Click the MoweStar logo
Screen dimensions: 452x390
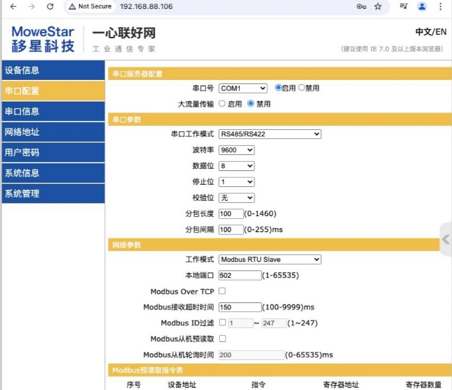[42, 39]
